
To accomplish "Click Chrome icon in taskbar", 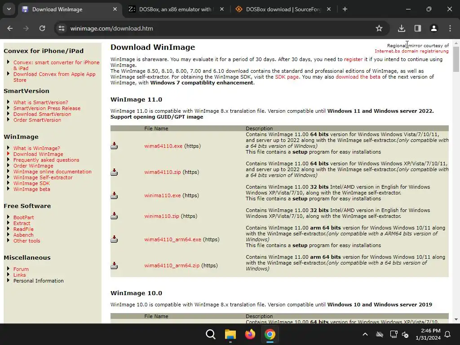I will coord(270,334).
